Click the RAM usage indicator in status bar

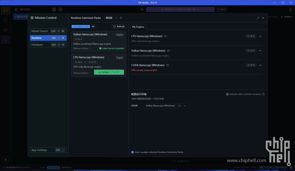point(265,167)
